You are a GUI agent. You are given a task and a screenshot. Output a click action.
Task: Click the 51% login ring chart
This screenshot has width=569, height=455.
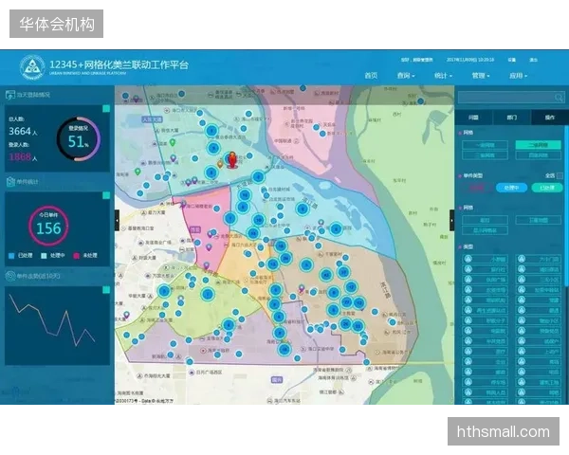[x=79, y=139]
